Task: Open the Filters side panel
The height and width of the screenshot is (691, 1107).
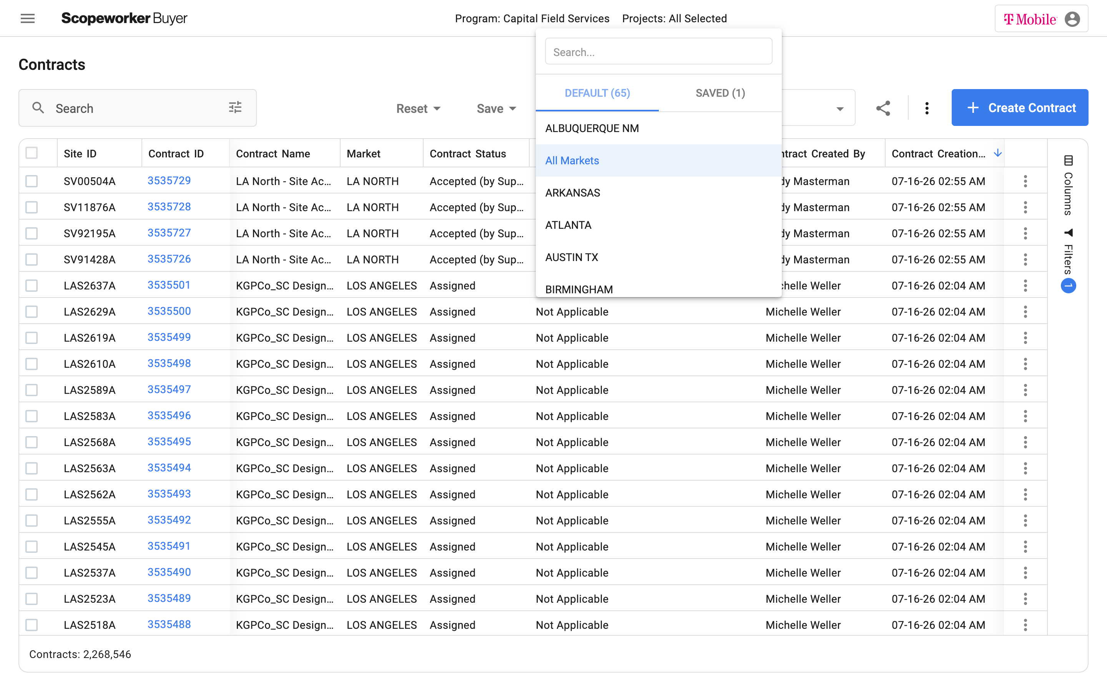Action: click(x=1068, y=251)
